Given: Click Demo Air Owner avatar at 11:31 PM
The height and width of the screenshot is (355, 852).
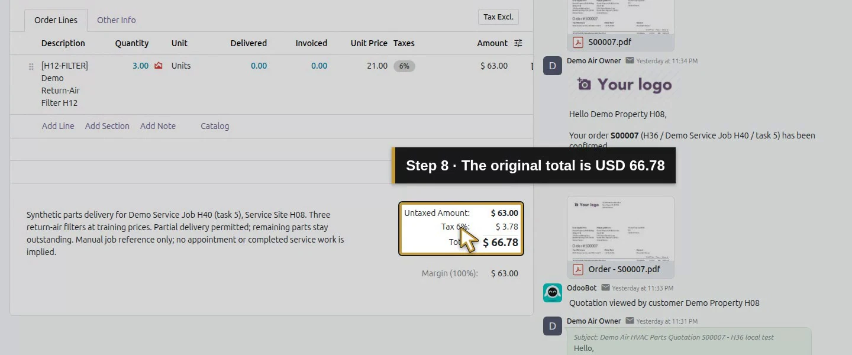Looking at the screenshot, I should coord(553,326).
